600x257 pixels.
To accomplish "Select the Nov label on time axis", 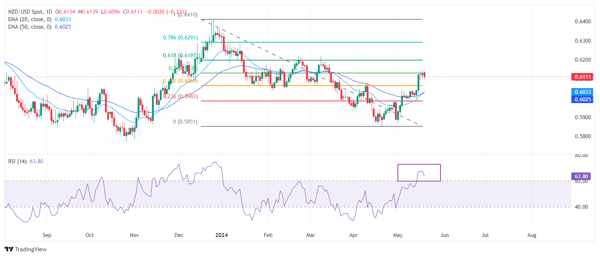I will pyautogui.click(x=134, y=235).
